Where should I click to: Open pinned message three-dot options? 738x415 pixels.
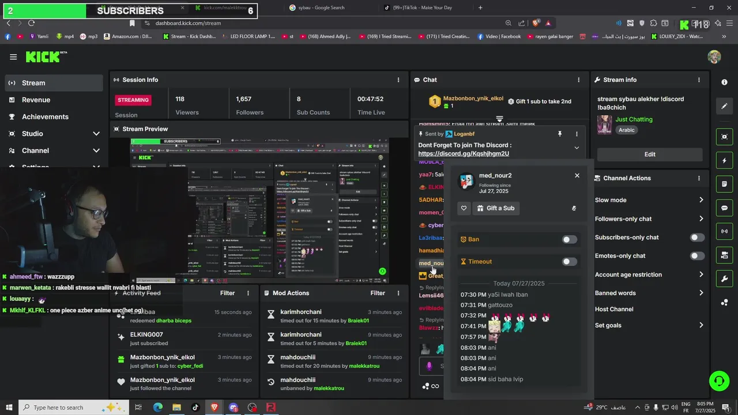(576, 134)
